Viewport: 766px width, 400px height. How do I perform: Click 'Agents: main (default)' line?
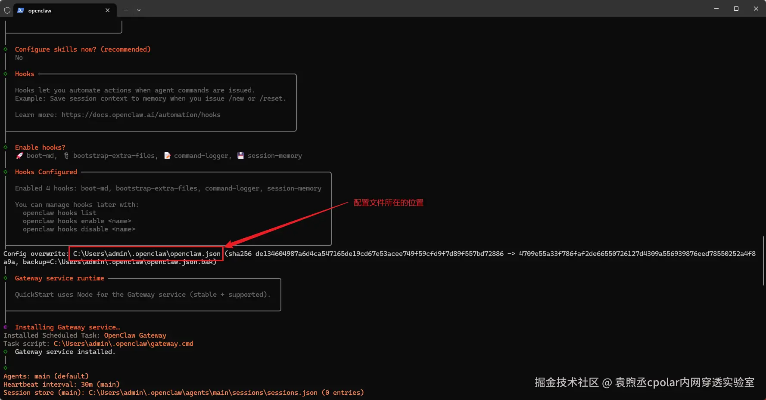pyautogui.click(x=46, y=376)
